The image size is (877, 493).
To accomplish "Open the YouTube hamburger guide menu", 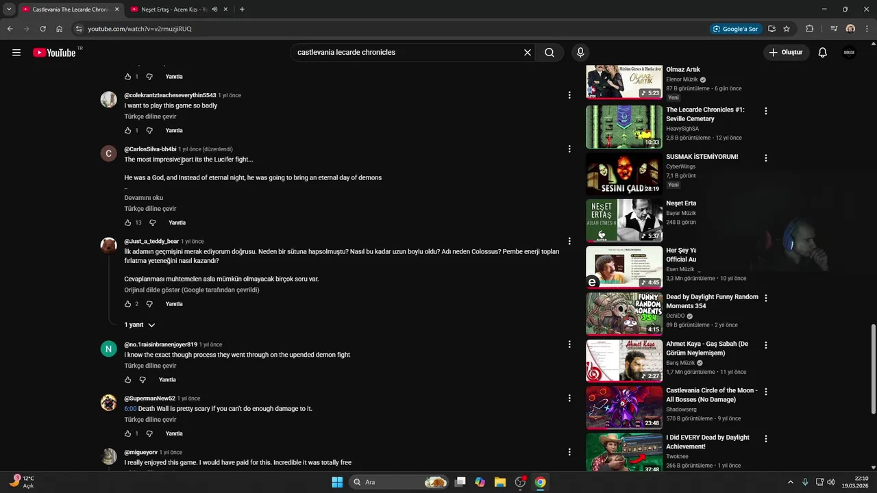I will (x=16, y=53).
